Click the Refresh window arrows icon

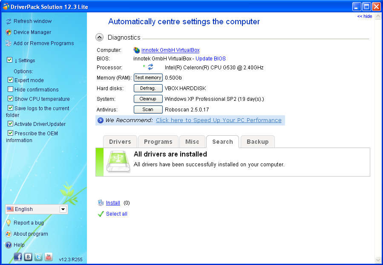click(9, 21)
